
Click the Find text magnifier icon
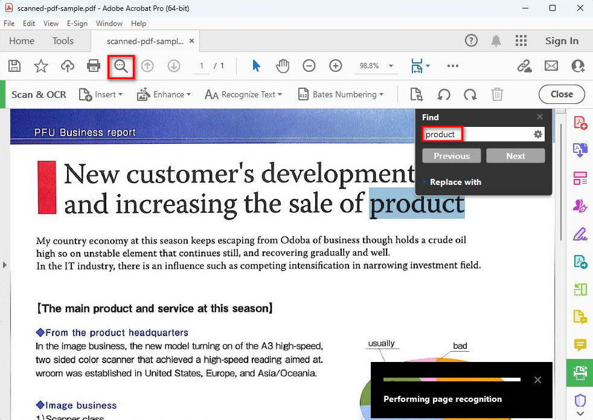(121, 66)
